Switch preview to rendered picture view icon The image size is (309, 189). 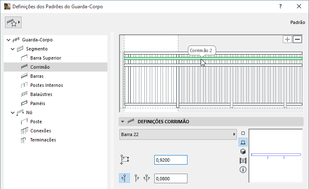[x=243, y=161]
